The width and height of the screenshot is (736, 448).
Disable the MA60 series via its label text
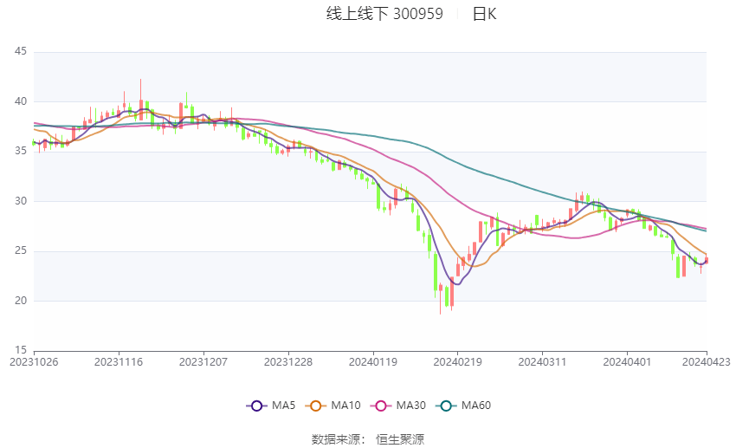[475, 405]
